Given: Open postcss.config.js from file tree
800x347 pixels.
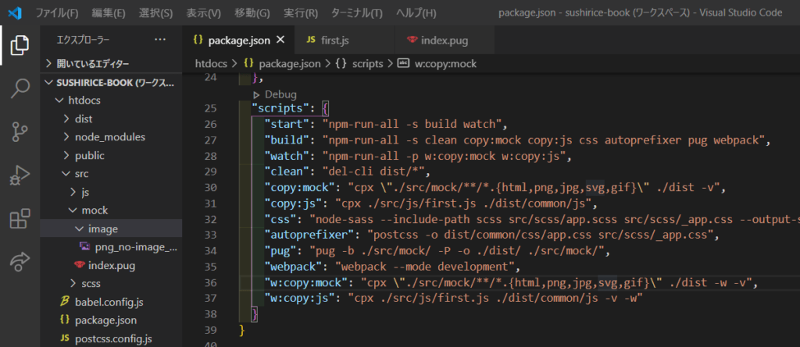Looking at the screenshot, I should (x=111, y=338).
